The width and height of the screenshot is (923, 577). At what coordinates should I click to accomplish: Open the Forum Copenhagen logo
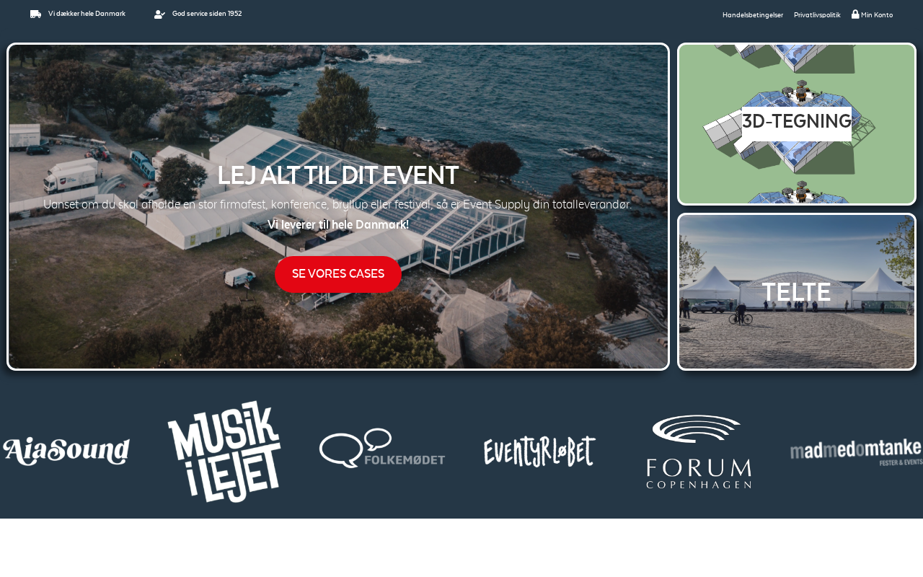(699, 452)
